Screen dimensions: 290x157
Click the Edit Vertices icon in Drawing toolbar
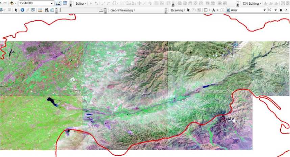222,10
